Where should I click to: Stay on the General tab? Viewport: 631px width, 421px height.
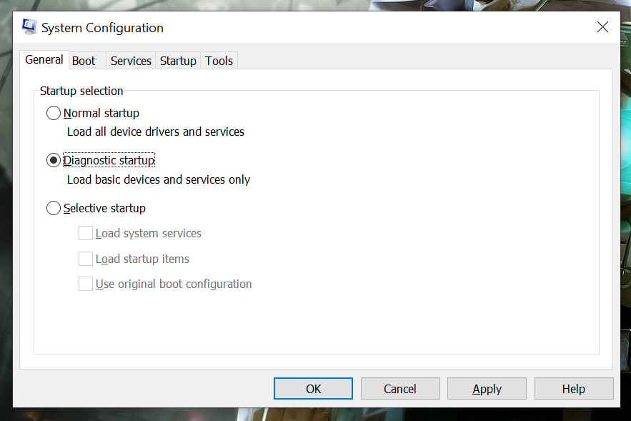[x=44, y=59]
